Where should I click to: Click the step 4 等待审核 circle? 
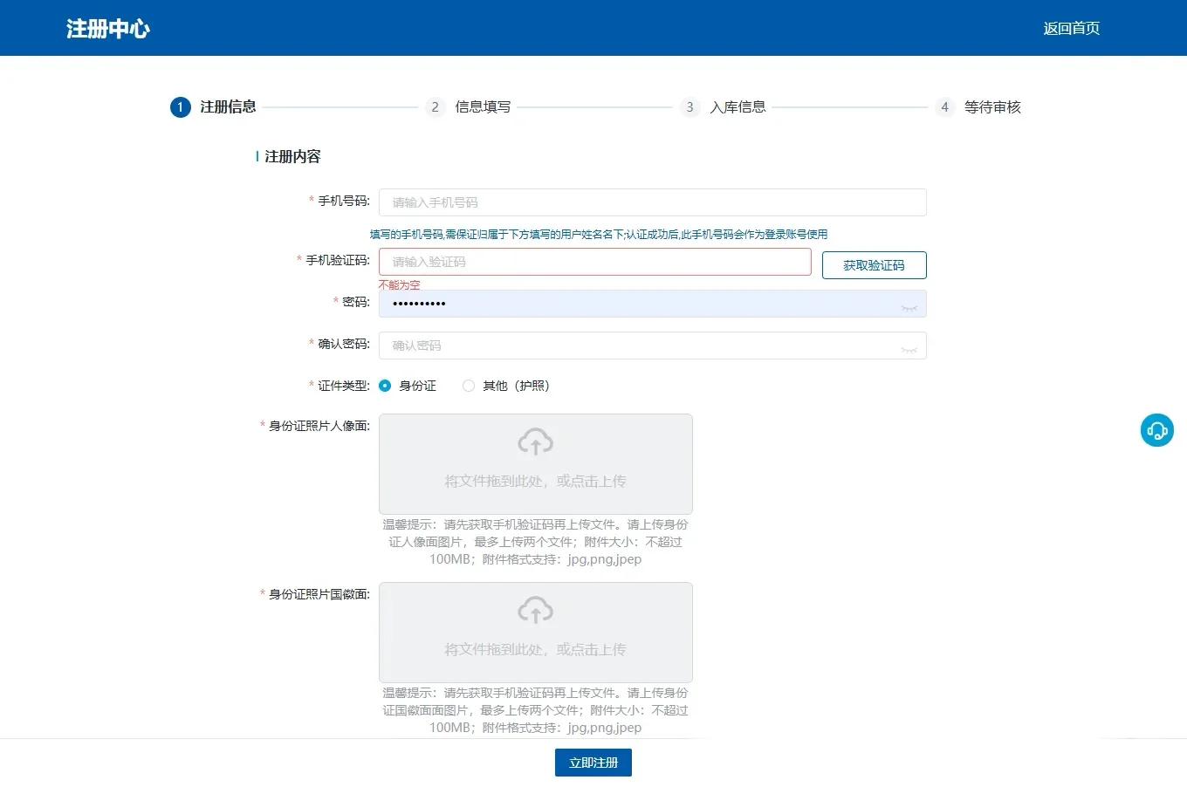944,106
